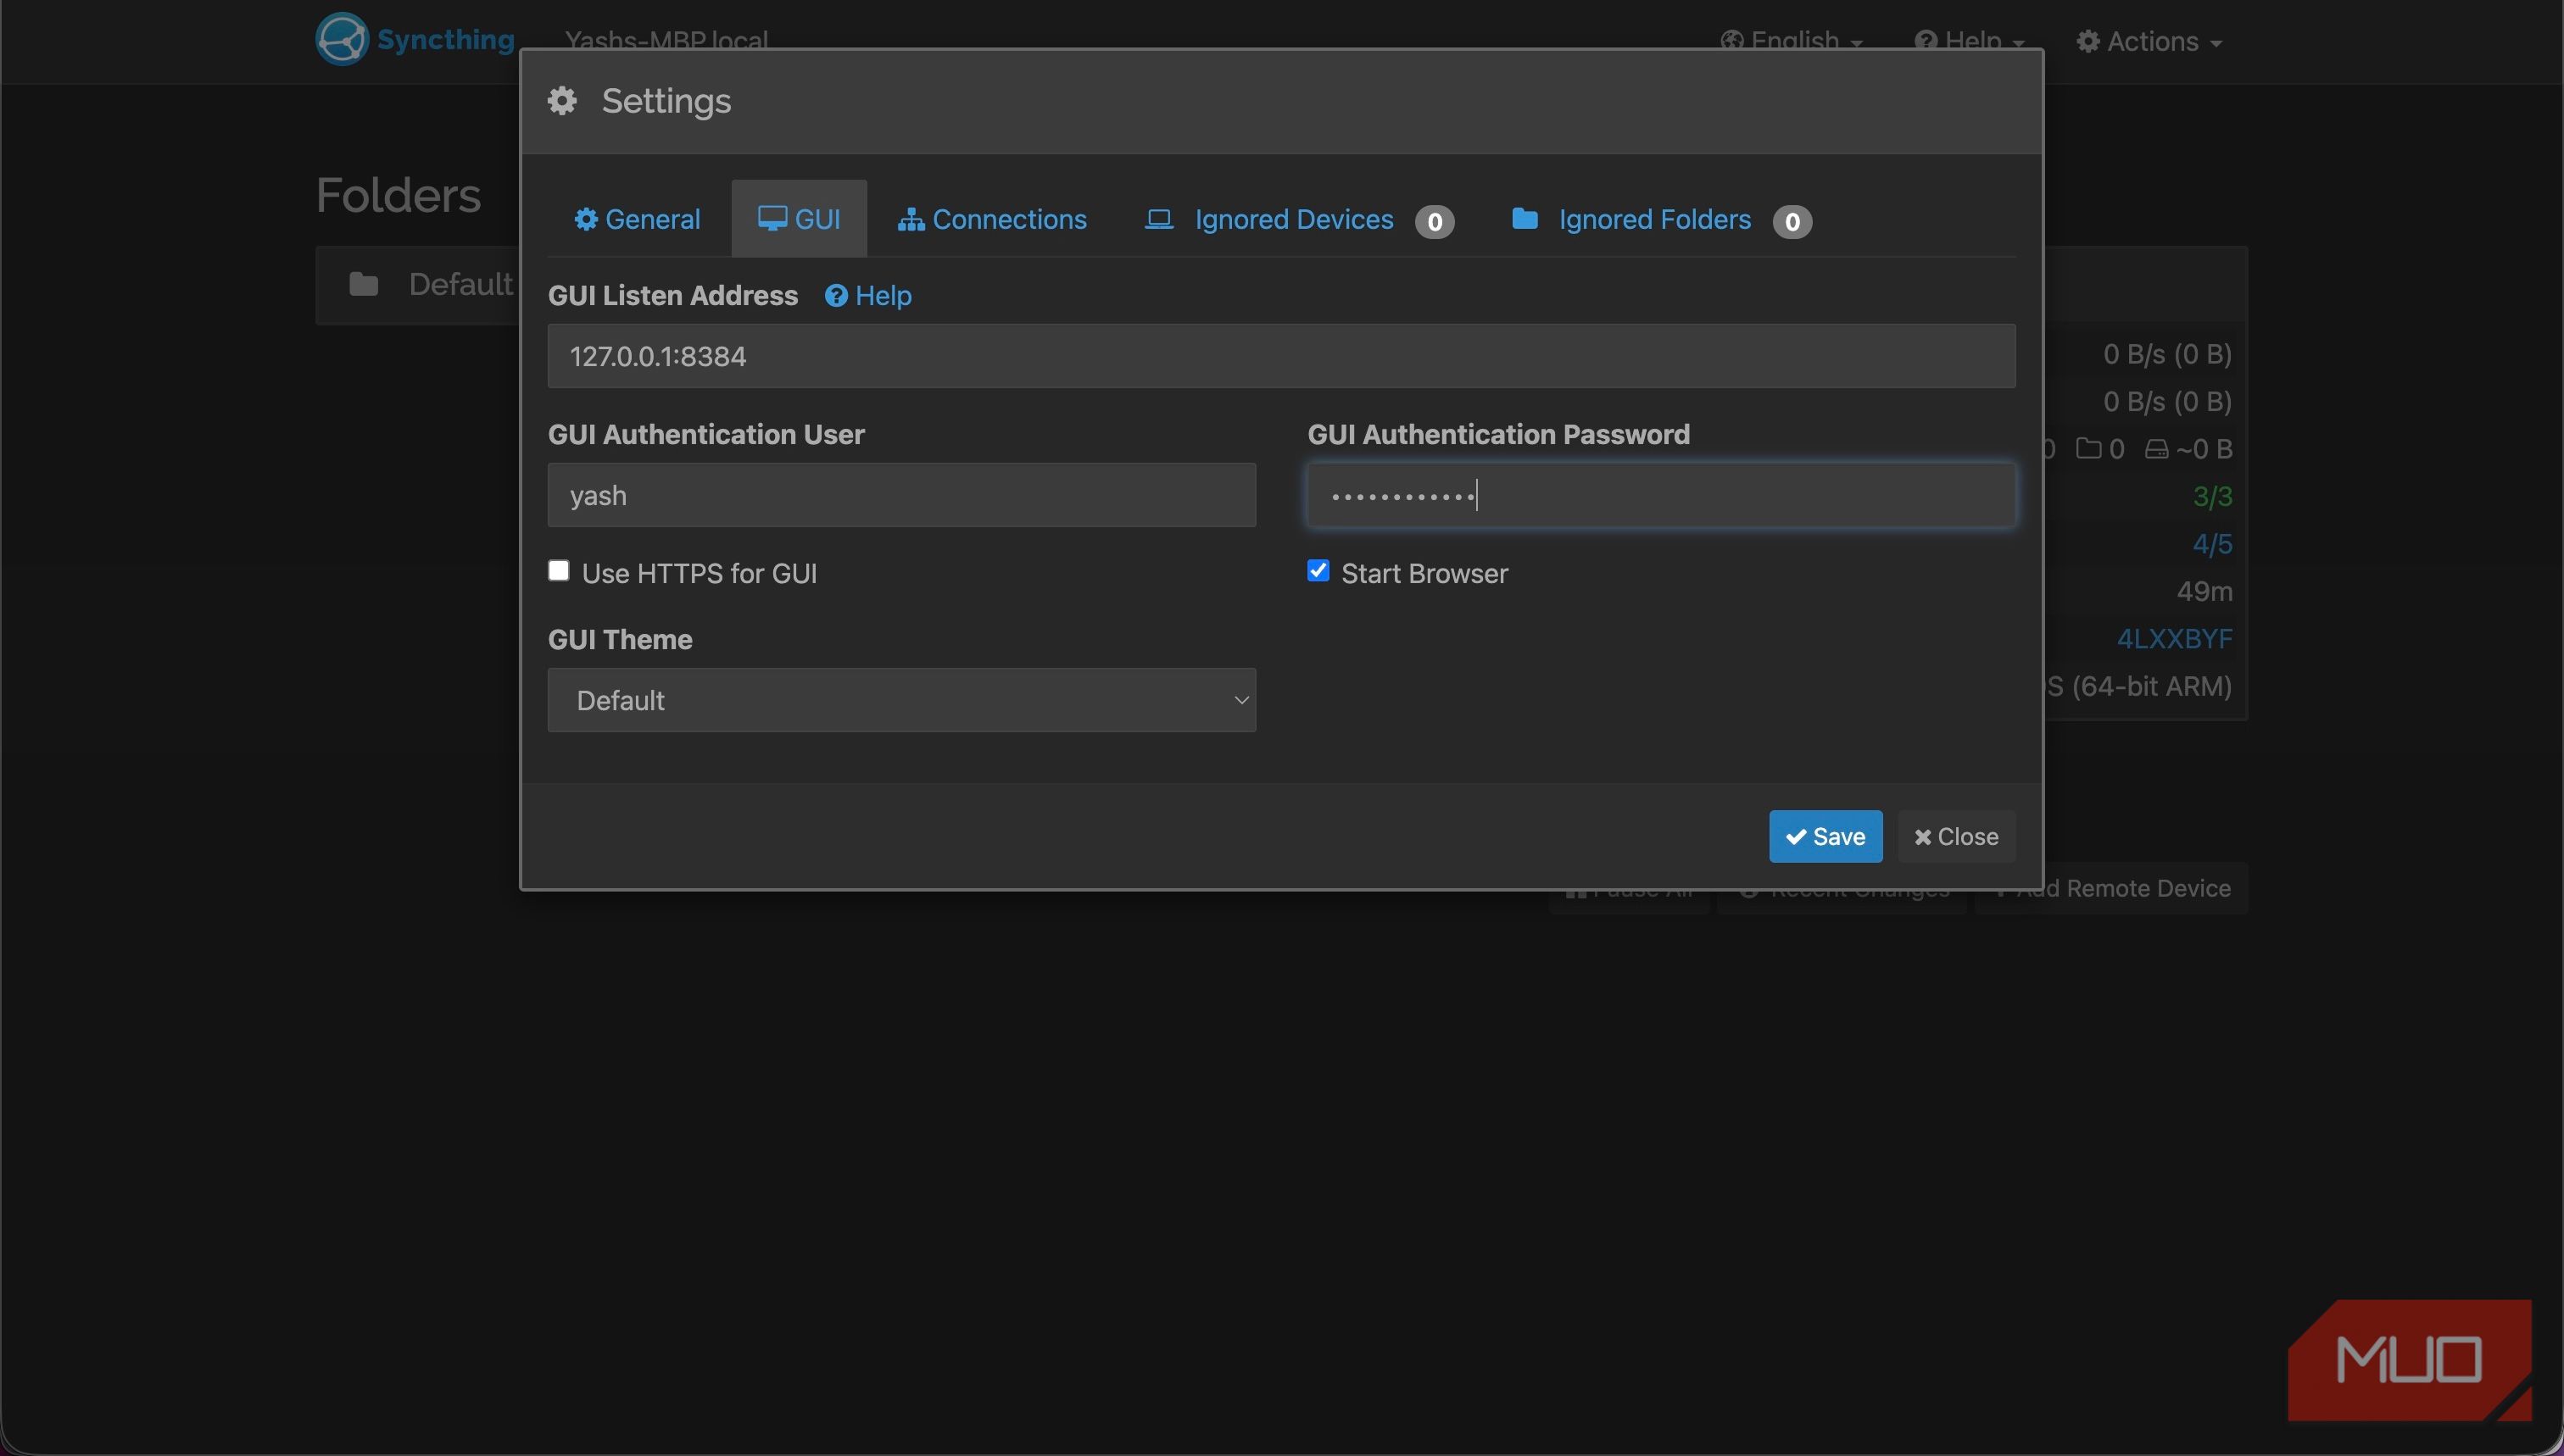Open the Ignored Folders tab
This screenshot has width=2564, height=1456.
[x=1661, y=219]
